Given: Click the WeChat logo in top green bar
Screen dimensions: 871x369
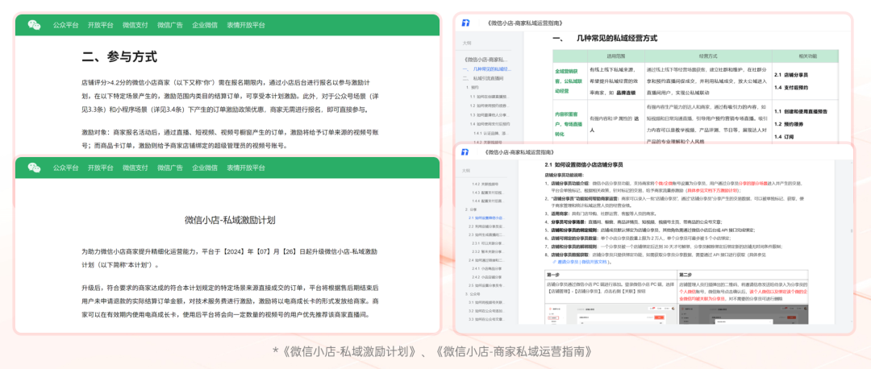Looking at the screenshot, I should point(34,25).
